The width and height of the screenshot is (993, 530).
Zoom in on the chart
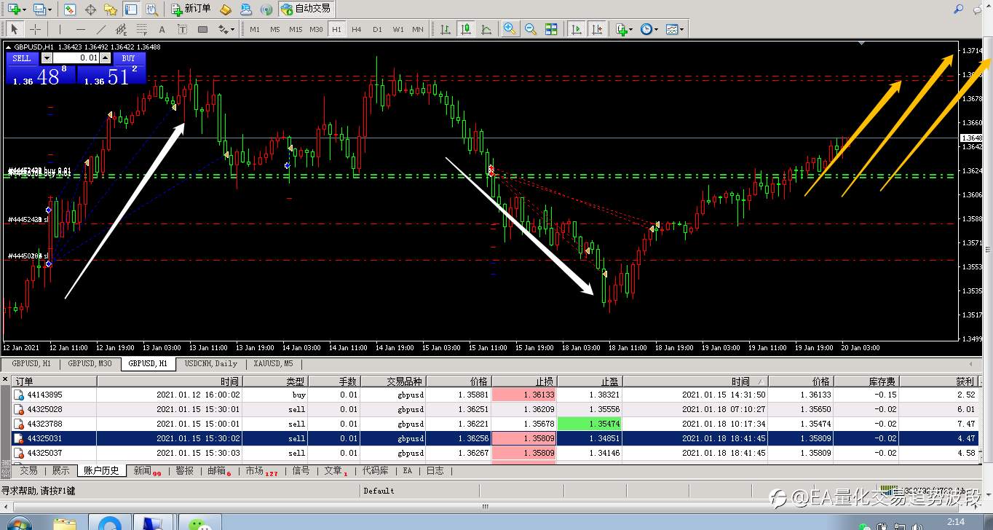[x=510, y=29]
